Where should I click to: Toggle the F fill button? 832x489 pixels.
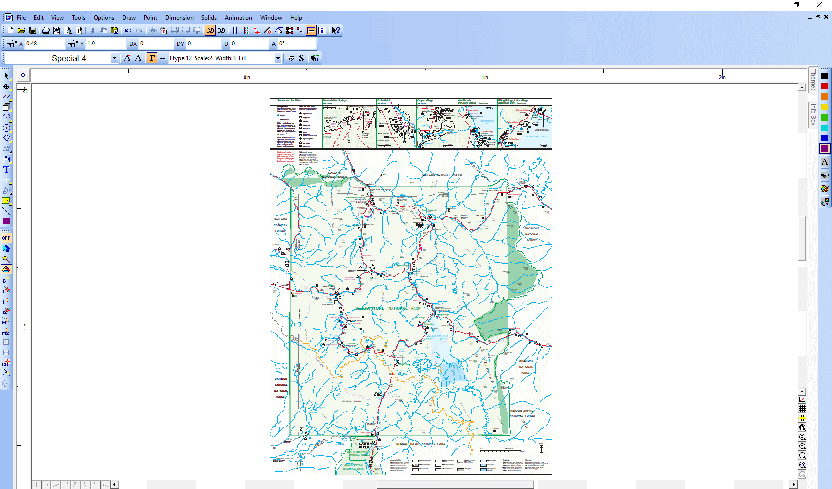pyautogui.click(x=152, y=58)
